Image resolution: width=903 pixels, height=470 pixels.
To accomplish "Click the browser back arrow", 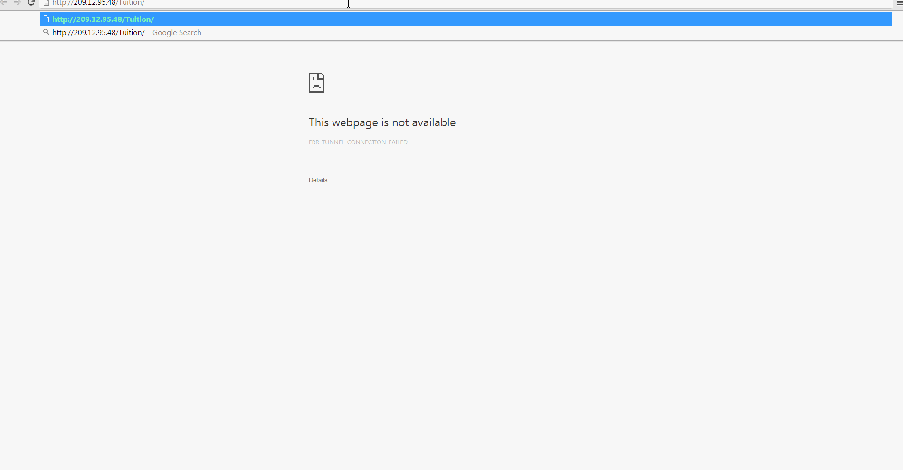I will coord(4,2).
